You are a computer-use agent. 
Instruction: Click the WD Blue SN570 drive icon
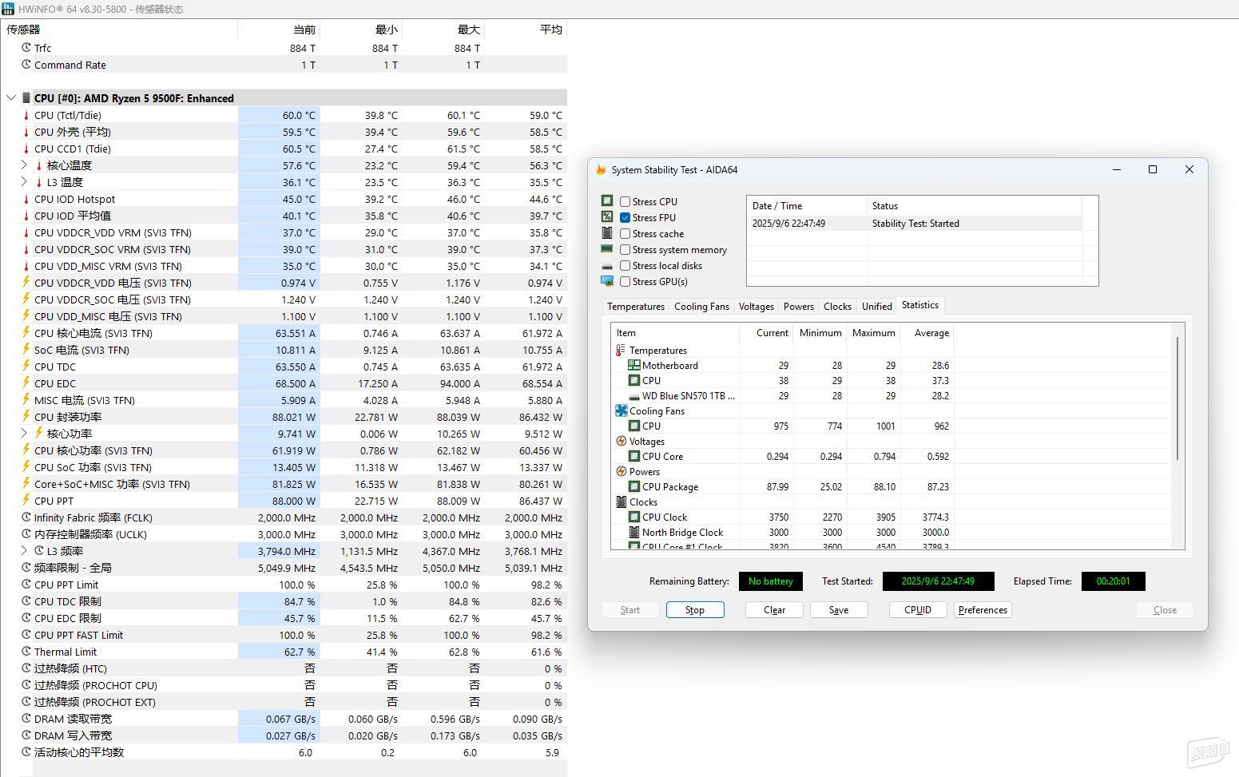(x=634, y=396)
